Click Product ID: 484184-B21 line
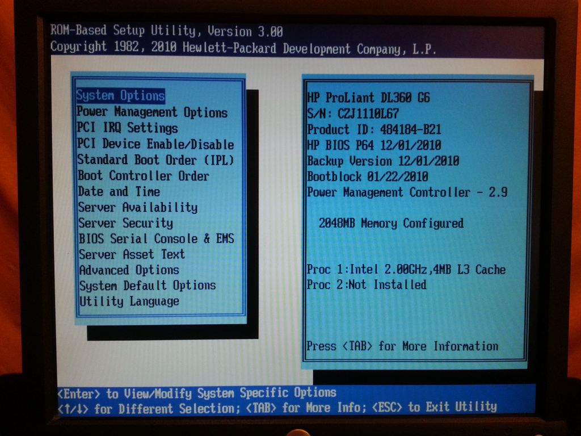Viewport: 581px width, 436px height. coord(374,129)
